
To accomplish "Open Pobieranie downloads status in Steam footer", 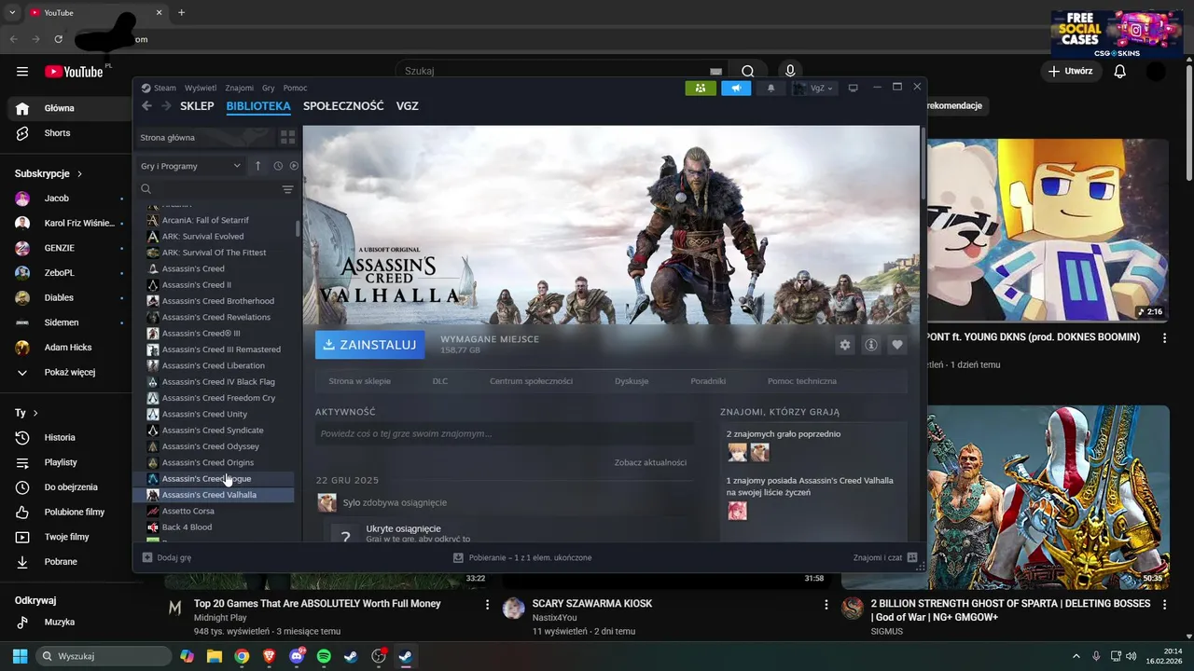I will (522, 557).
